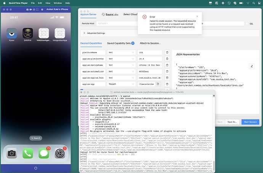The image size is (263, 173).
Task: Edit deviceName value iPhone 14 Pro Max
Action: tap(150, 65)
